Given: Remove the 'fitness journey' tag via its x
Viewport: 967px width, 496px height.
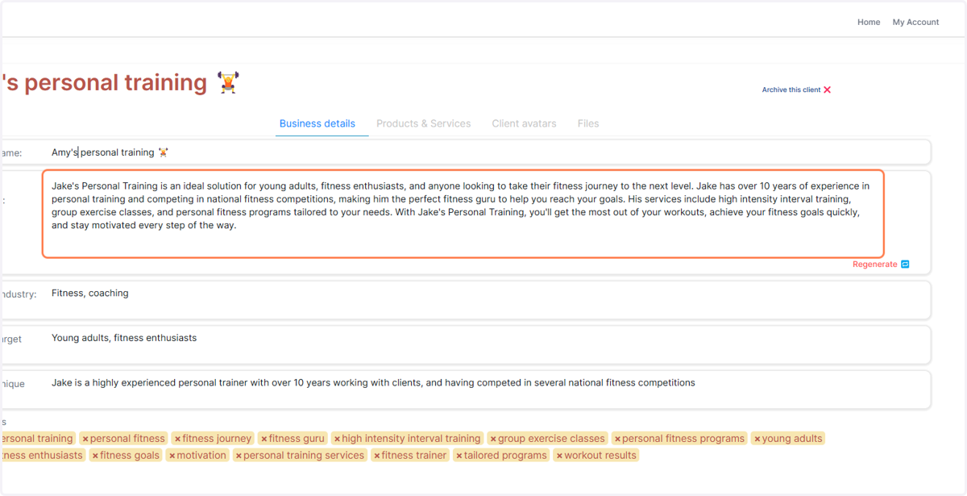Looking at the screenshot, I should pos(178,439).
